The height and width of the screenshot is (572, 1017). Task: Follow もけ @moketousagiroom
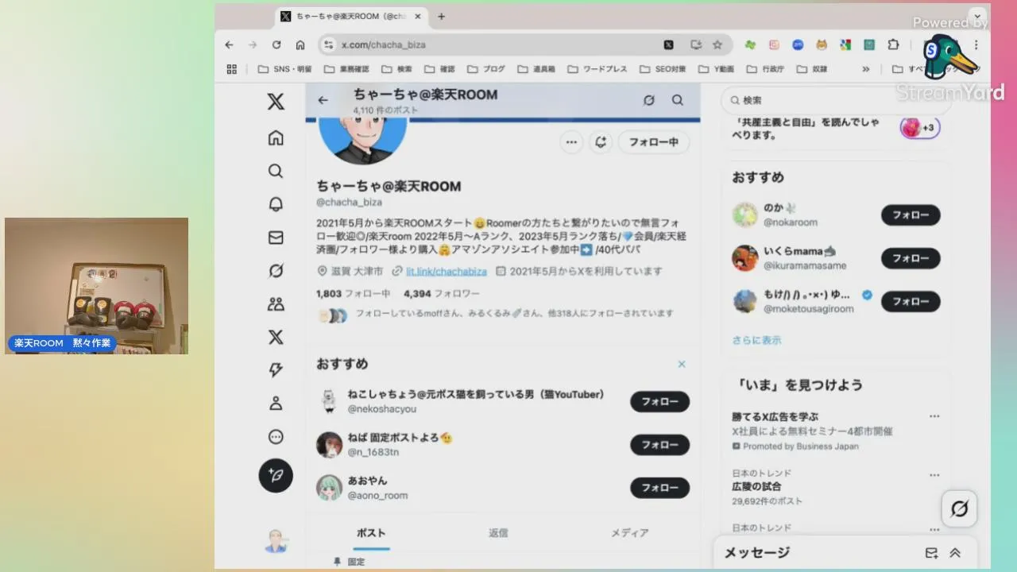[x=911, y=302]
